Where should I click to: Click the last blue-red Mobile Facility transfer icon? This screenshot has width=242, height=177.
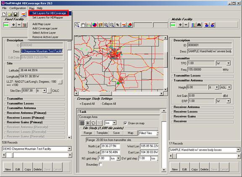tap(213, 25)
